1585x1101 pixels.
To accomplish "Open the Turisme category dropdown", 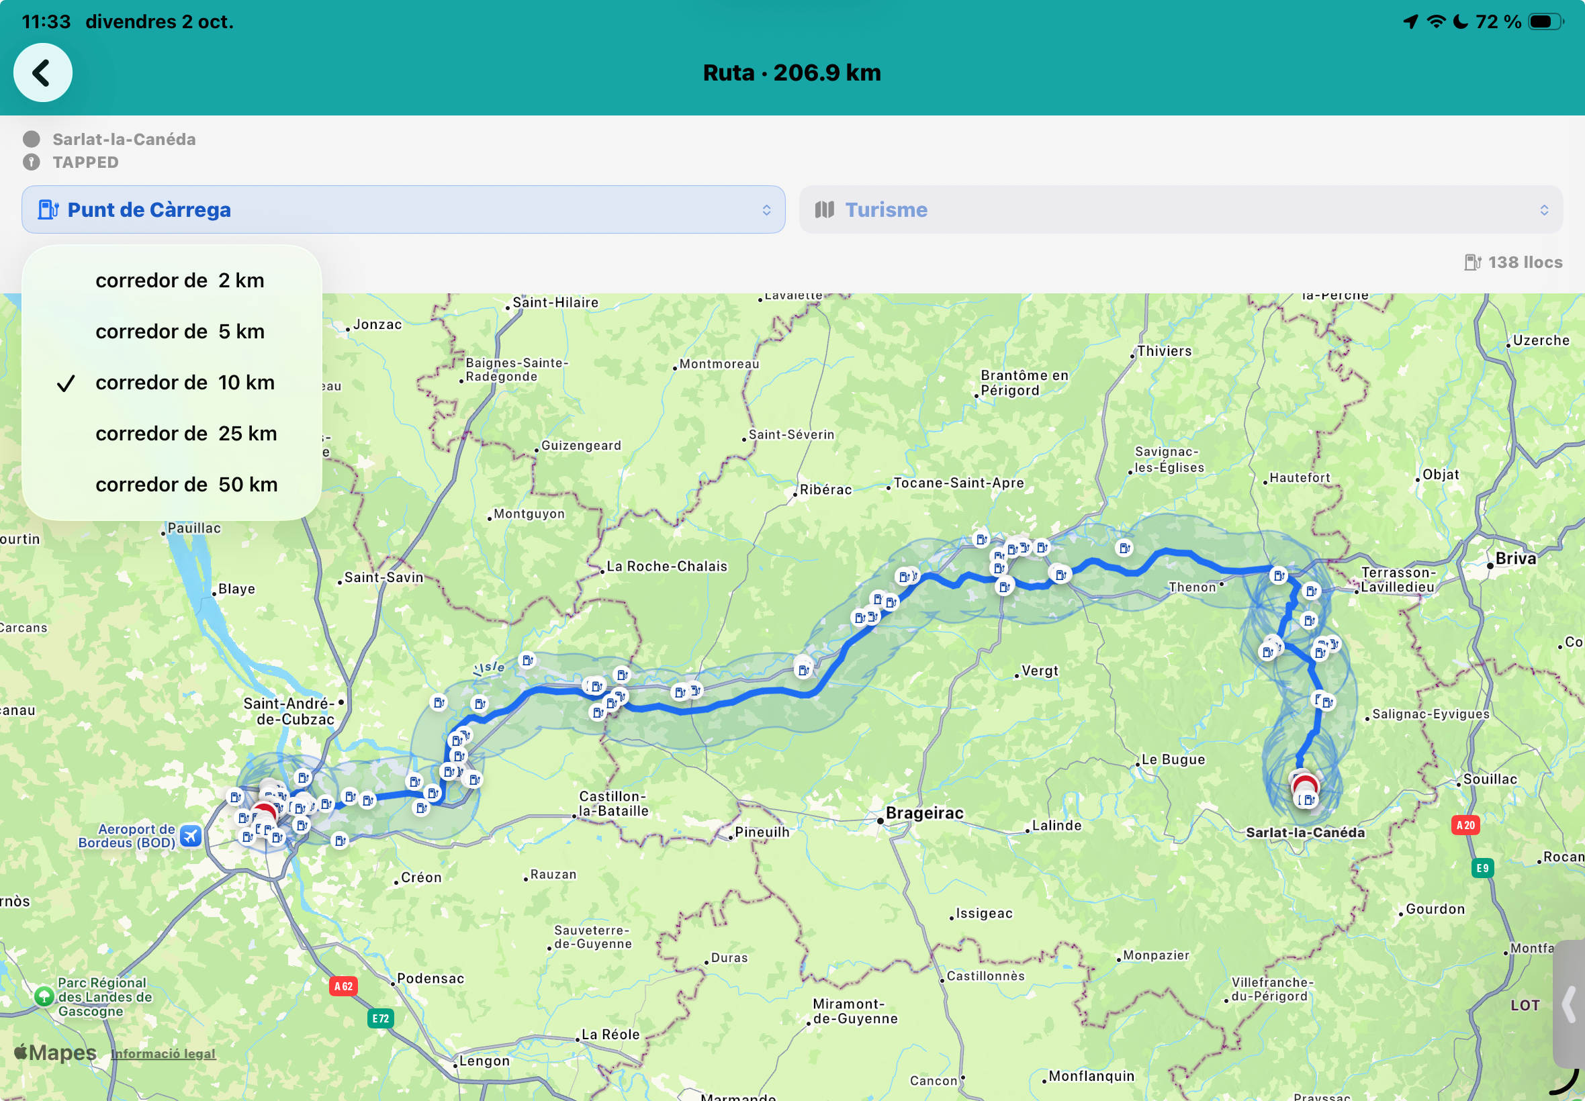I will coord(1181,209).
